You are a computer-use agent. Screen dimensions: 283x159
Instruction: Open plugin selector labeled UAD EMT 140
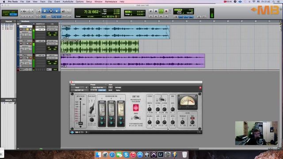click(80, 90)
